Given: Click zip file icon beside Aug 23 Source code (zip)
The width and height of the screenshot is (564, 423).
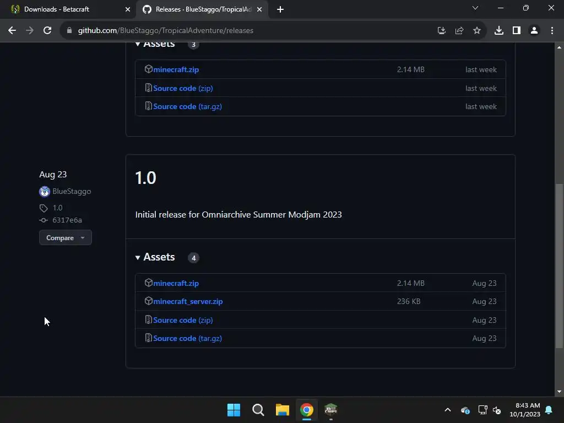Looking at the screenshot, I should pyautogui.click(x=148, y=319).
